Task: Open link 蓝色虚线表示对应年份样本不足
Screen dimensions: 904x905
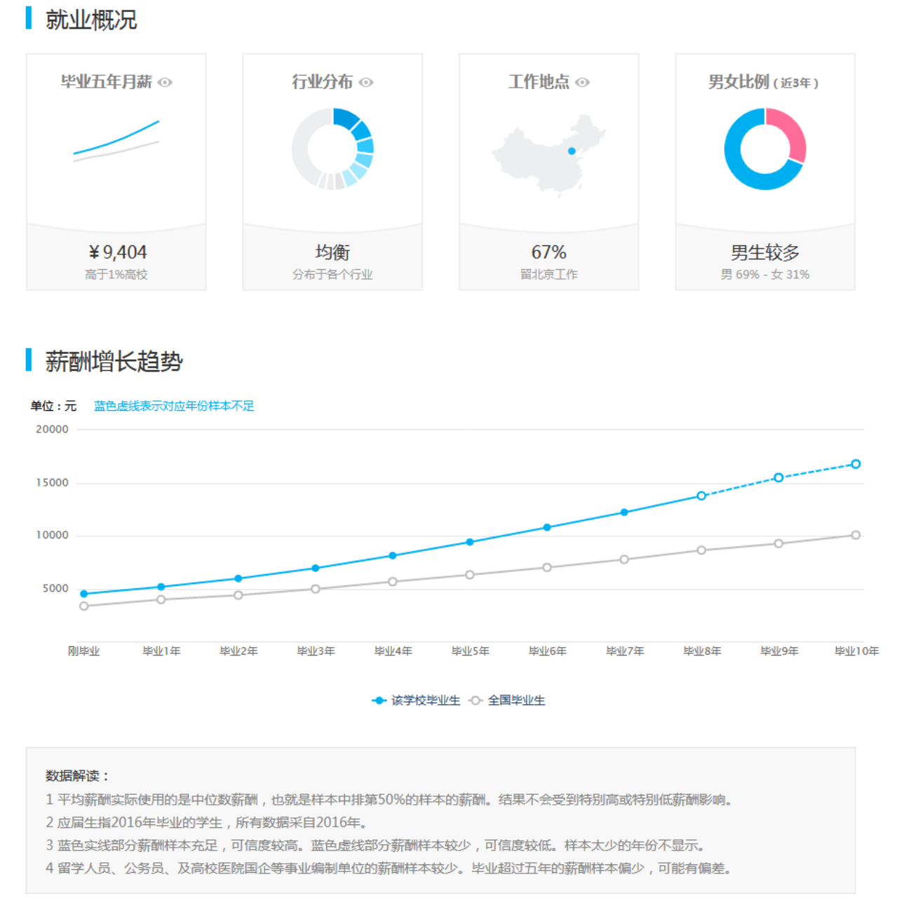Action: click(174, 405)
